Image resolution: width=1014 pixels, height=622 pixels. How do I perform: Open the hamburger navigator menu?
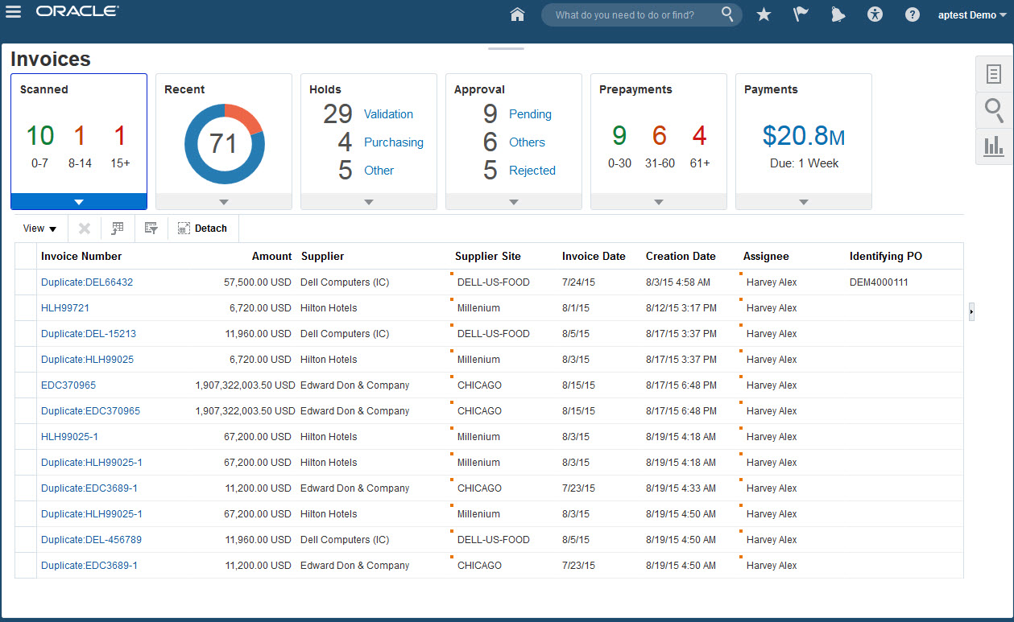click(13, 13)
